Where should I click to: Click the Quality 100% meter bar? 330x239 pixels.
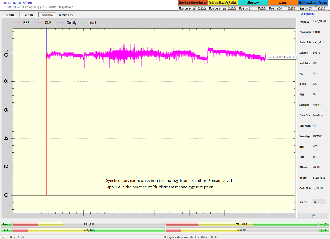(89, 230)
